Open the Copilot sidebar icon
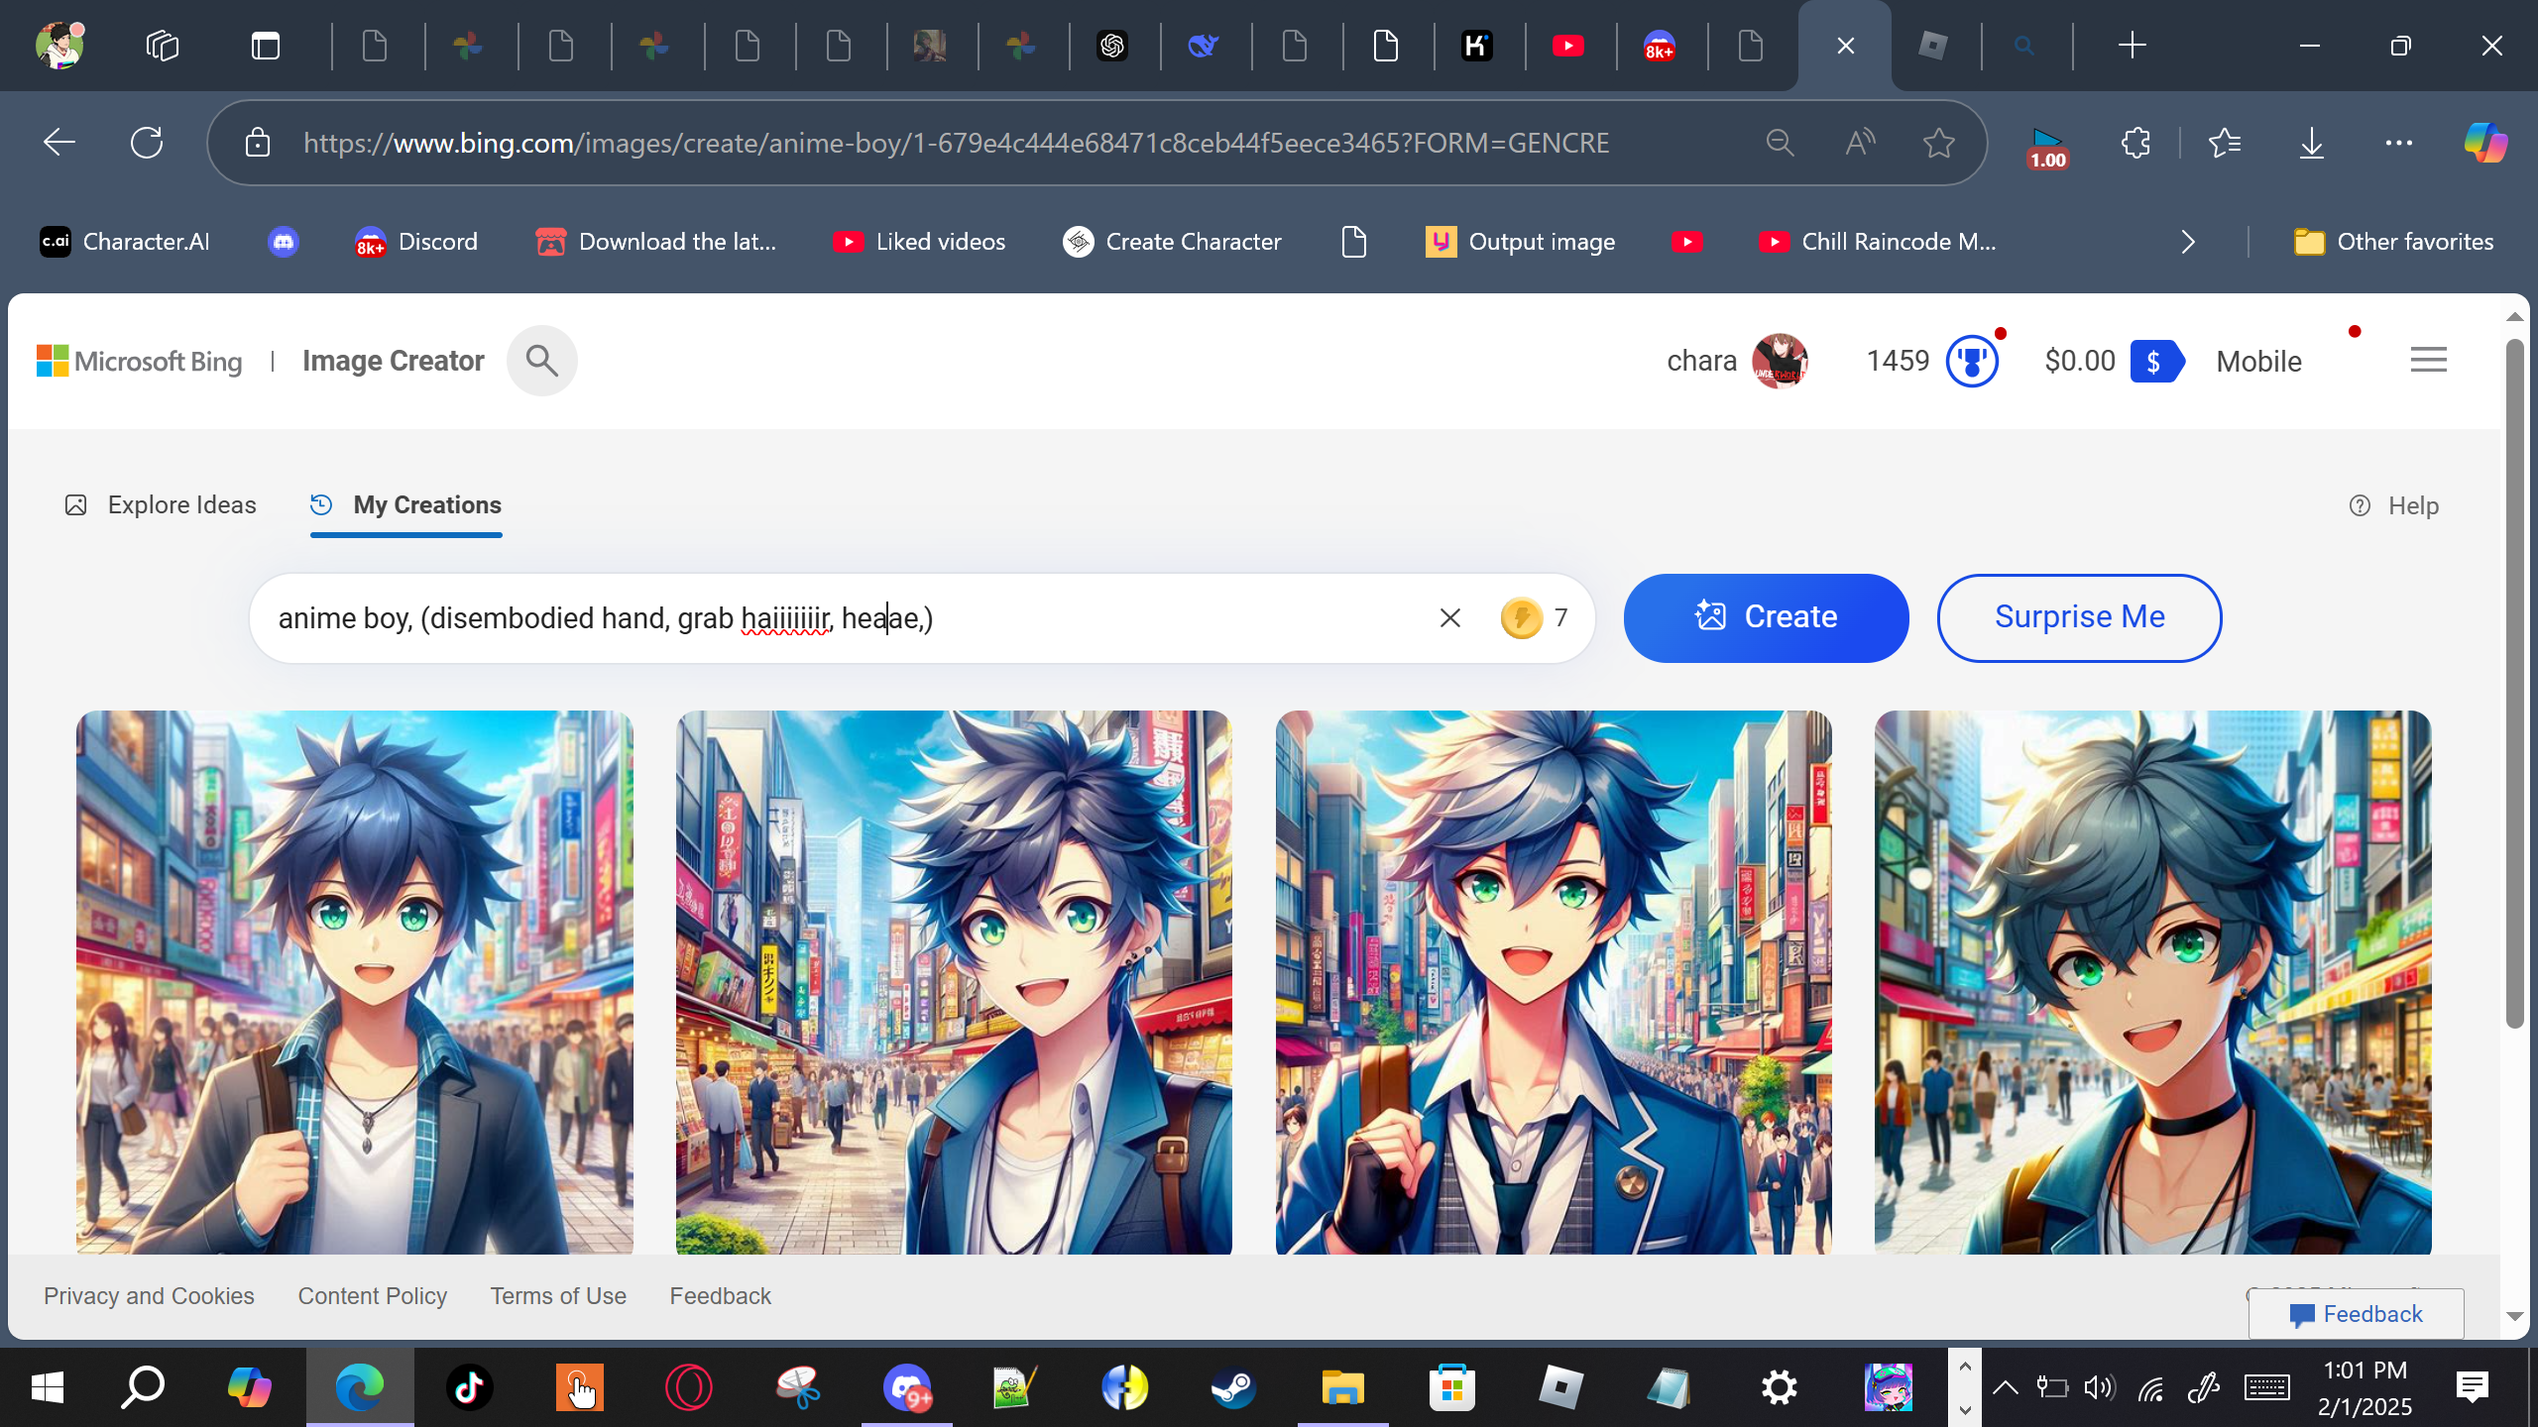This screenshot has height=1427, width=2538. click(2485, 144)
